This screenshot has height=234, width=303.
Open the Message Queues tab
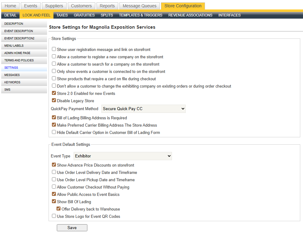[x=140, y=6]
